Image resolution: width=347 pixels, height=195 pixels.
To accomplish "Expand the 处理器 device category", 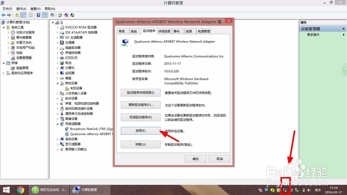I will [58, 43].
